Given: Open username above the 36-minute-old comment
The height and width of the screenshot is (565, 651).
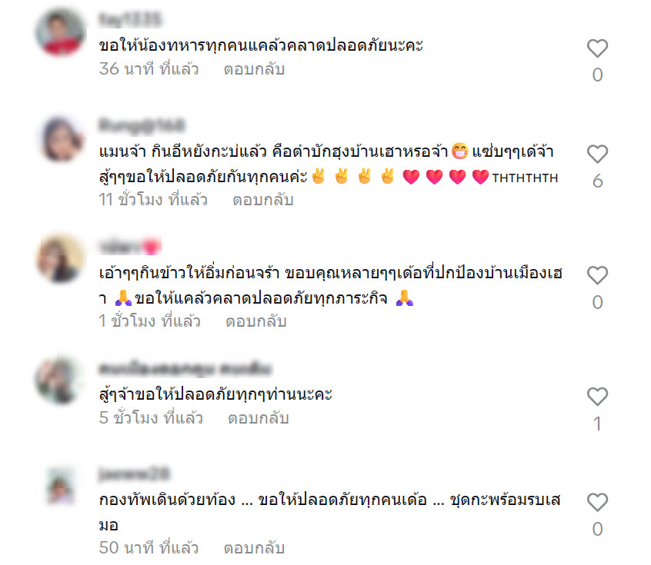Looking at the screenshot, I should point(130,19).
